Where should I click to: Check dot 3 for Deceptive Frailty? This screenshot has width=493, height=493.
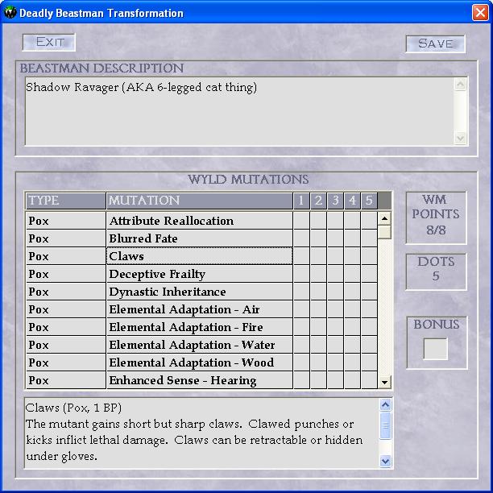tap(335, 274)
